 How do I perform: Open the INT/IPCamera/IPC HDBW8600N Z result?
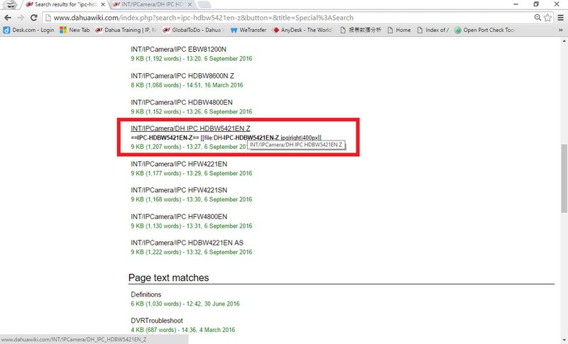click(x=182, y=76)
